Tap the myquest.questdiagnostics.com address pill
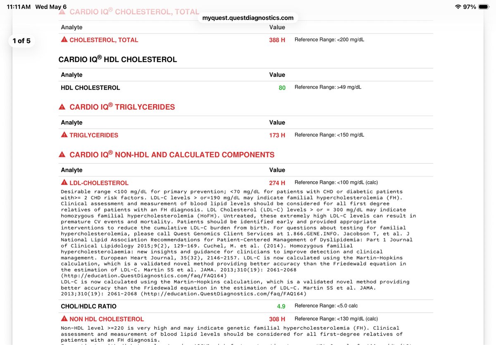This screenshot has height=345, width=496. (248, 18)
